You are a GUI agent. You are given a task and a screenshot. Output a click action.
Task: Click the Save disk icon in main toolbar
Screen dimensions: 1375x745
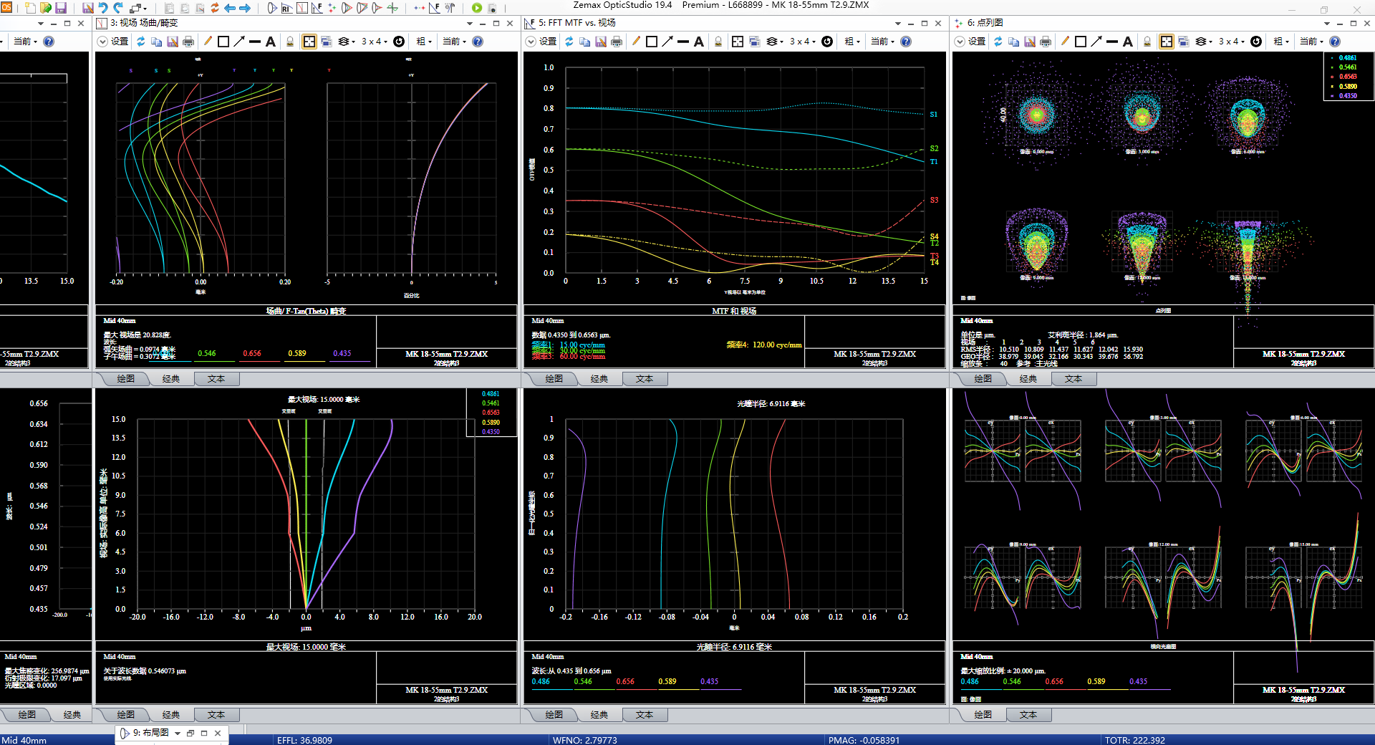pyautogui.click(x=61, y=8)
